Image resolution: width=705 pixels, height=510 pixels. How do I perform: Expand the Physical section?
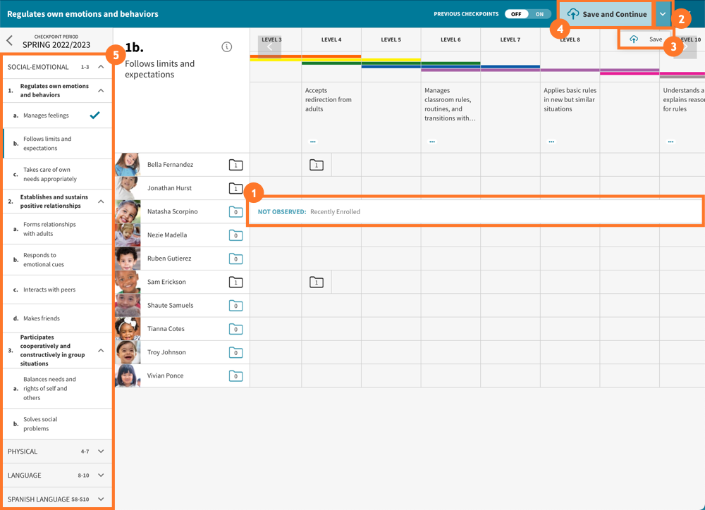tap(101, 452)
